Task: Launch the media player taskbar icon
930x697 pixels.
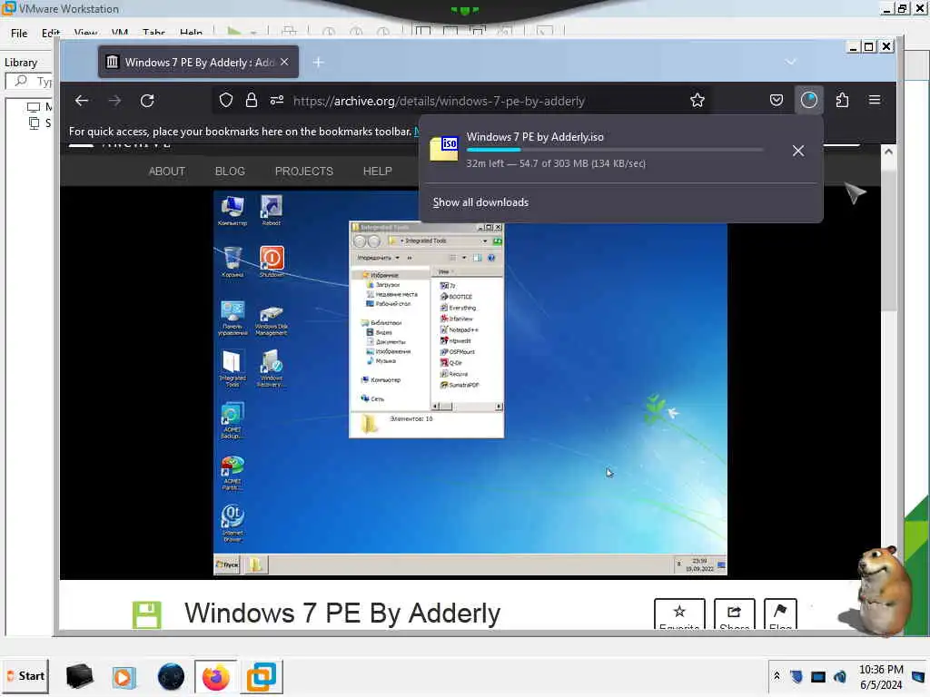Action: coord(124,676)
